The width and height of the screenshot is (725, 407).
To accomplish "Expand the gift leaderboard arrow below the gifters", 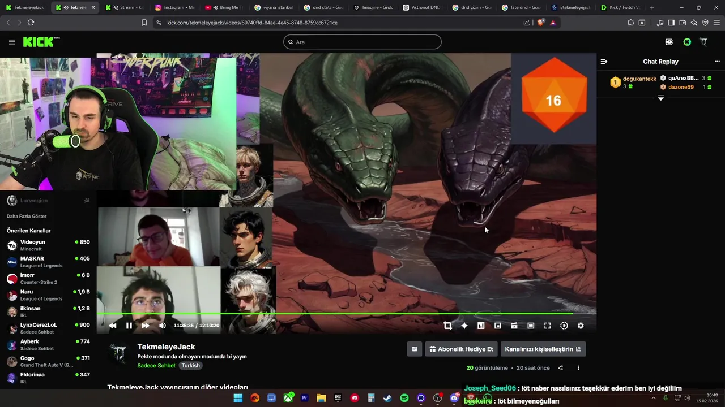I will pos(660,98).
